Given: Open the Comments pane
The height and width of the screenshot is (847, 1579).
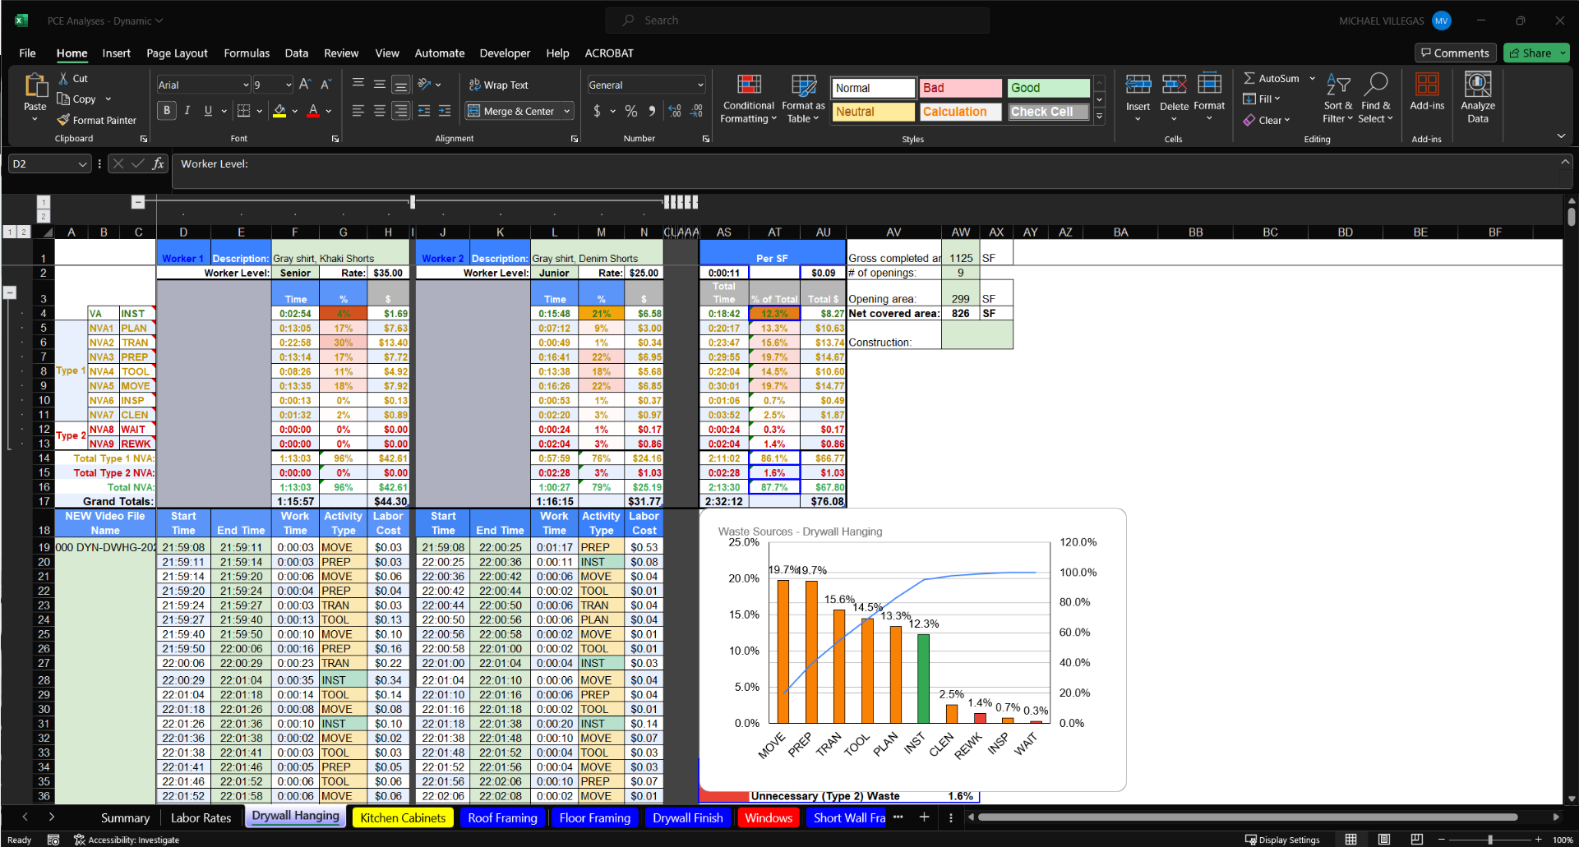Looking at the screenshot, I should pyautogui.click(x=1456, y=53).
